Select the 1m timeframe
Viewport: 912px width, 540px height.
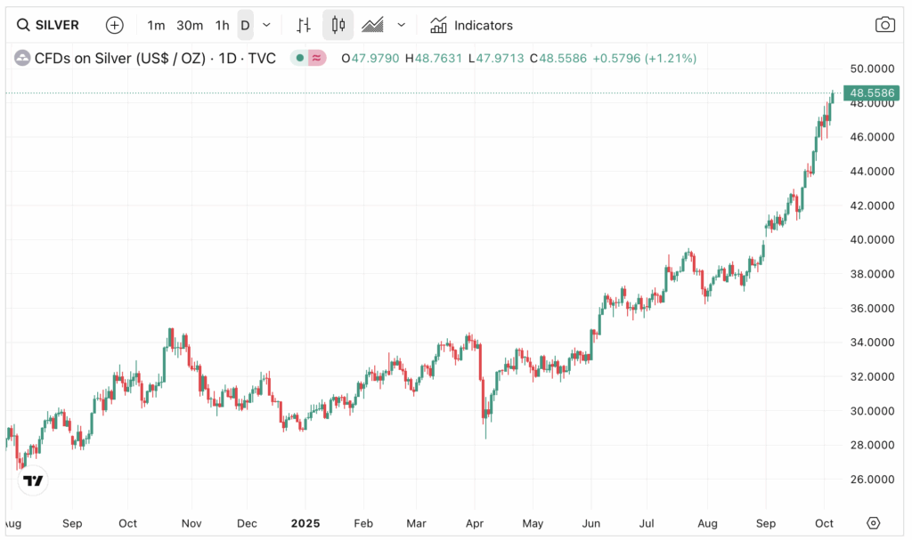(156, 25)
